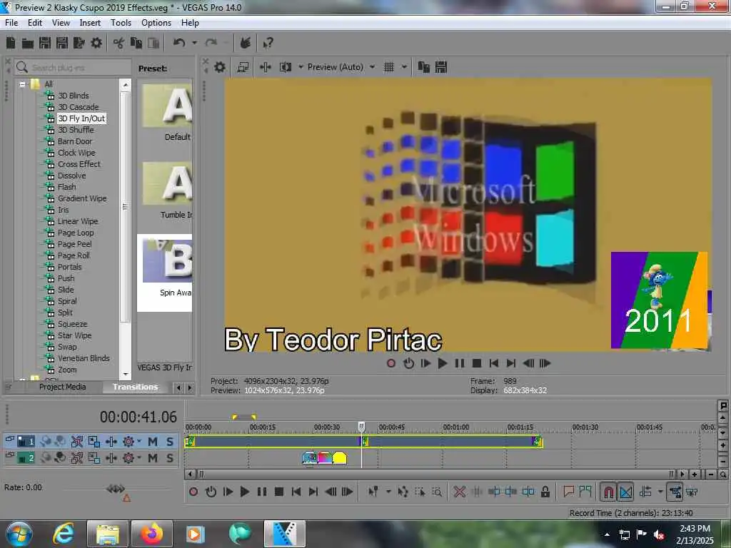Choose Spin Away preset thumbnail
731x548 pixels.
[x=167, y=260]
